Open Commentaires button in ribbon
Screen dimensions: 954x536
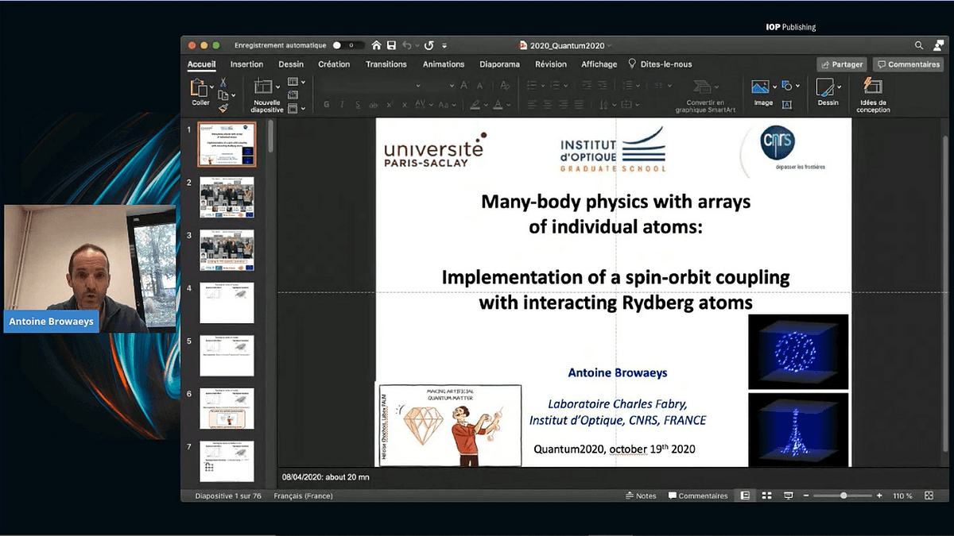[908, 64]
